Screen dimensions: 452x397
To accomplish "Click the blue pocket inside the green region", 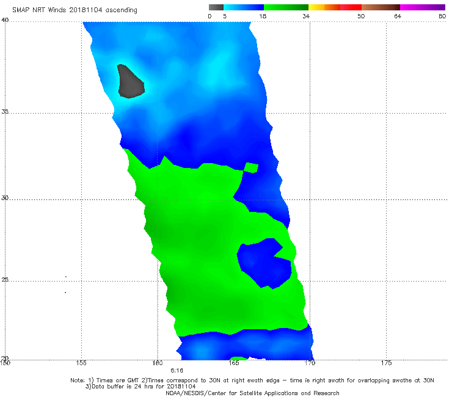I will (264, 264).
